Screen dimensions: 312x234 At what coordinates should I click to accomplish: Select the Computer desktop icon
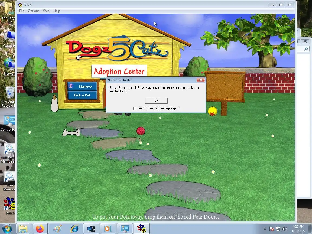(x=9, y=39)
